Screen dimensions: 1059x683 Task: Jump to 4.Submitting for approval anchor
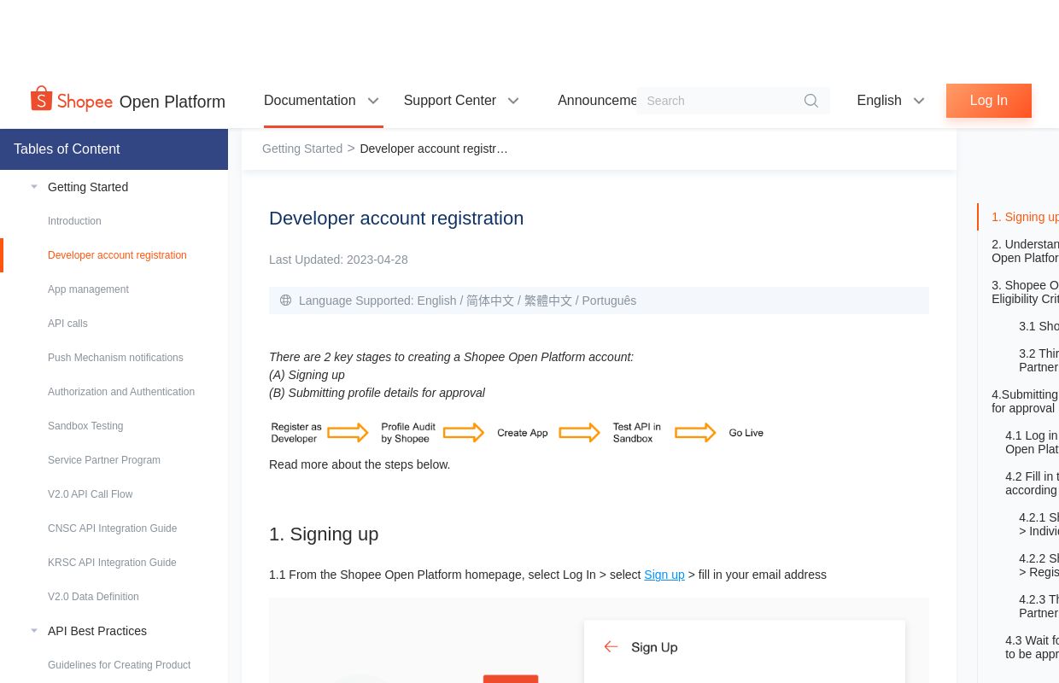[x=1025, y=401]
